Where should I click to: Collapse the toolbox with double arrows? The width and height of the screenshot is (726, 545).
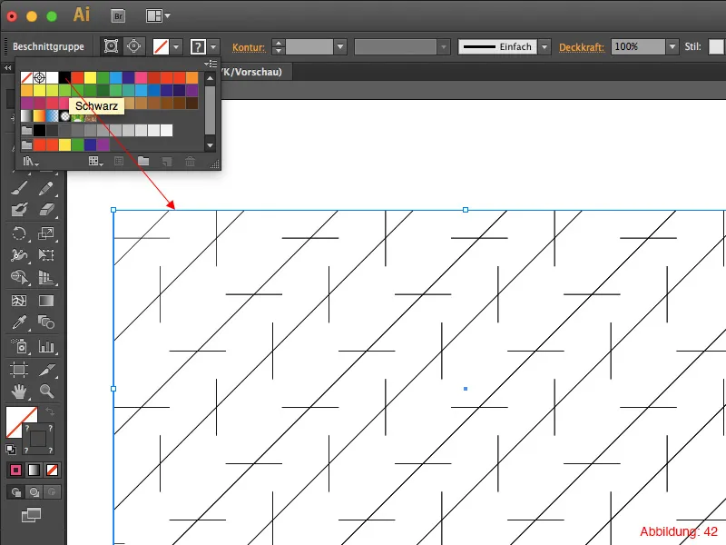7,67
